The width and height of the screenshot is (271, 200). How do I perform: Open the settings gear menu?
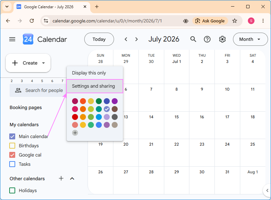(222, 39)
